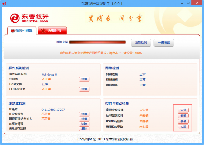The image size is (204, 145).
Task: Click the 重新检测 button
Action: (x=141, y=42)
